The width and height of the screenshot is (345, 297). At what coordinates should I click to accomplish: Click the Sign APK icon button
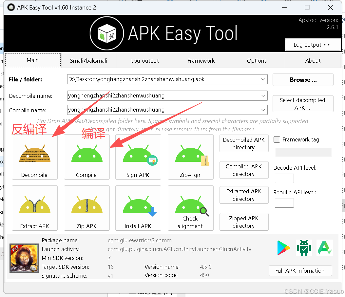[138, 157]
